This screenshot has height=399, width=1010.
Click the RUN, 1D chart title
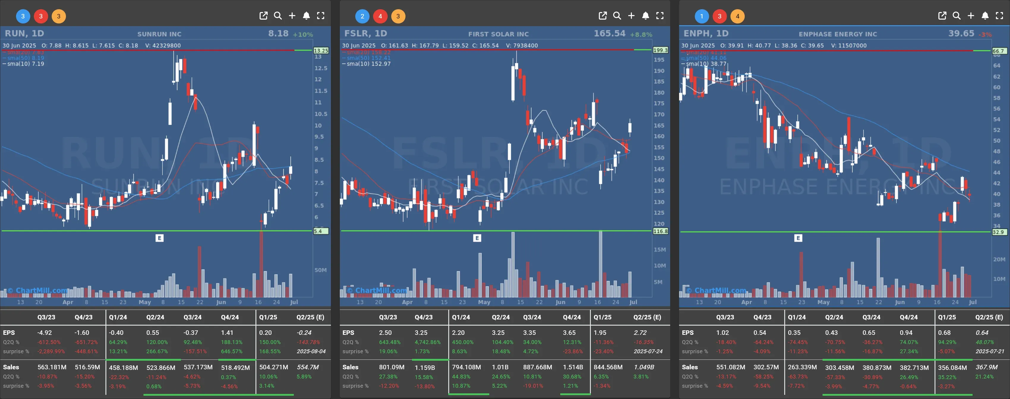24,33
